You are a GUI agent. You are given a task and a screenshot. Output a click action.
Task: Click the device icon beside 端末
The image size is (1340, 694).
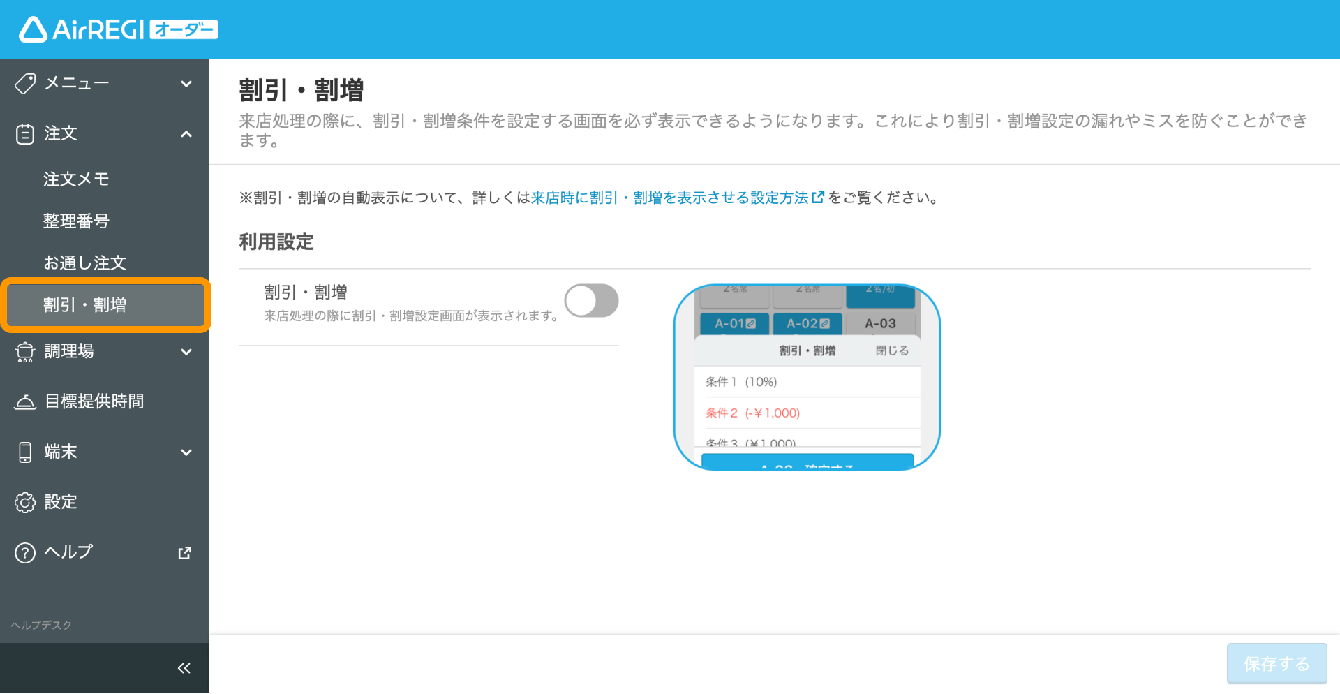pos(25,452)
